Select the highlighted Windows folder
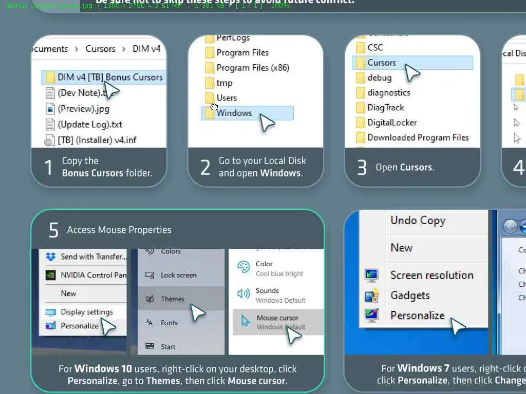 point(247,113)
